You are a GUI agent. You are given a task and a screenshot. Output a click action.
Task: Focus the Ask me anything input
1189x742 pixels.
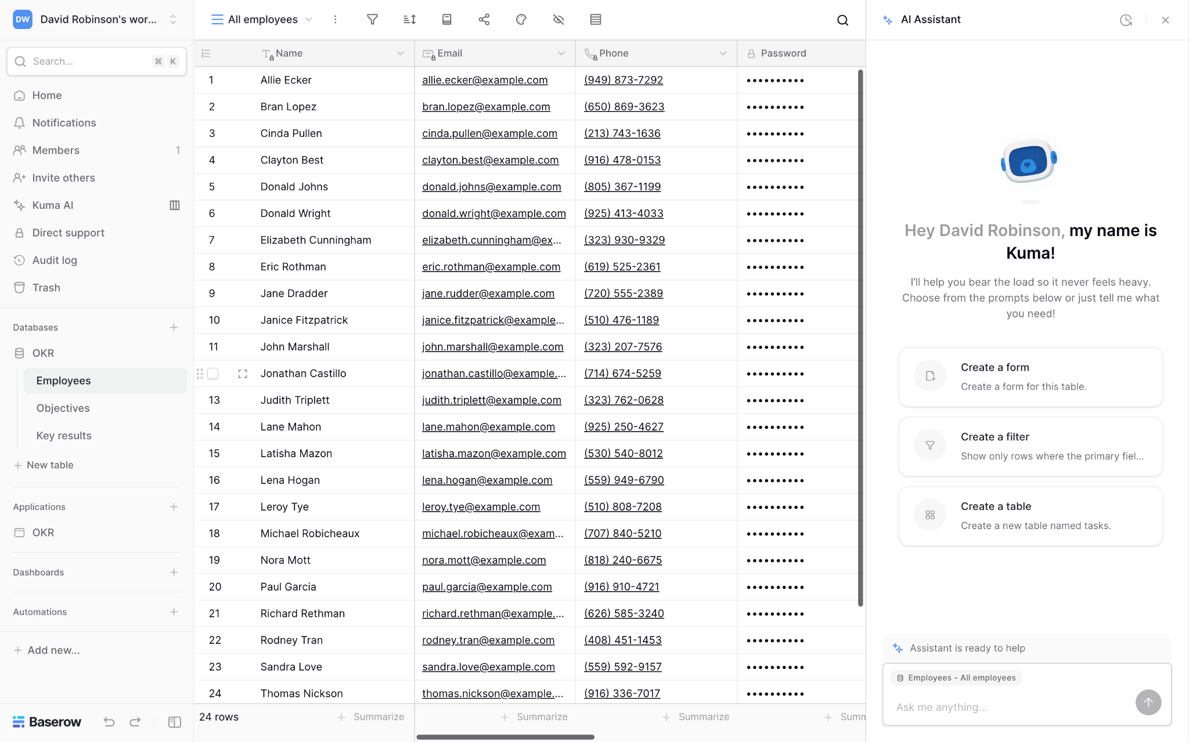(1010, 707)
